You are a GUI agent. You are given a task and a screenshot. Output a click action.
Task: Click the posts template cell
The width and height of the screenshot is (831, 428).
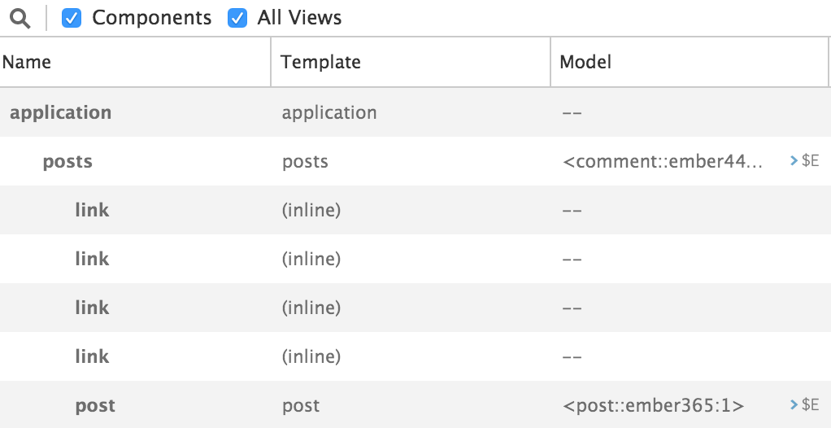[305, 161]
